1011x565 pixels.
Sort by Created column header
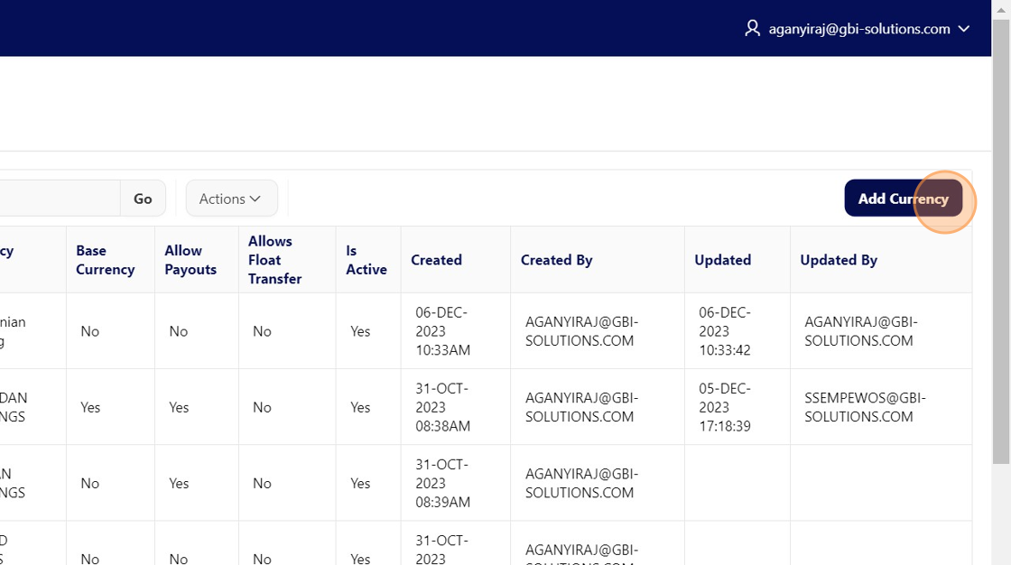[x=436, y=260]
